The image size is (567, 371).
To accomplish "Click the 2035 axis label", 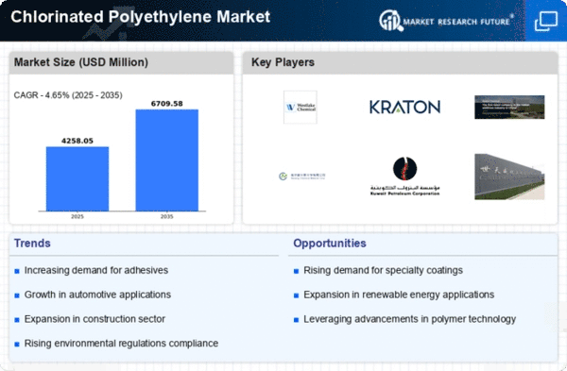I will (166, 216).
